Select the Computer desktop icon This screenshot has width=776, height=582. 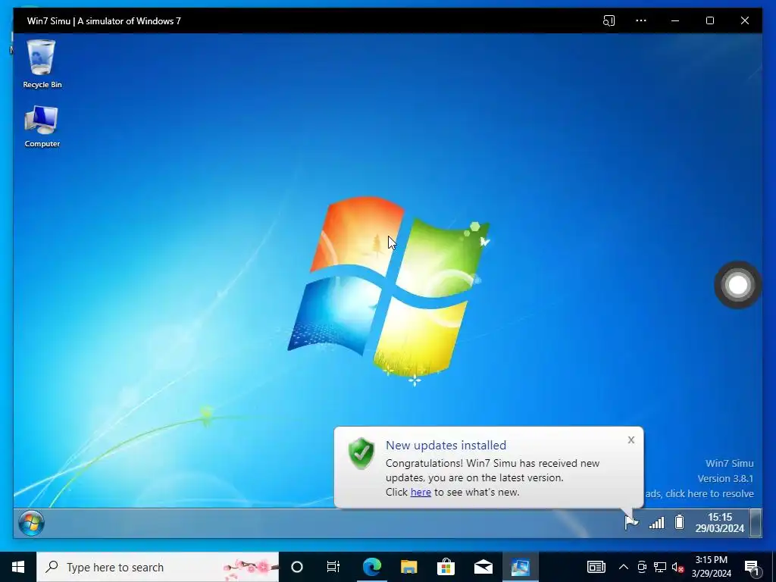point(42,127)
